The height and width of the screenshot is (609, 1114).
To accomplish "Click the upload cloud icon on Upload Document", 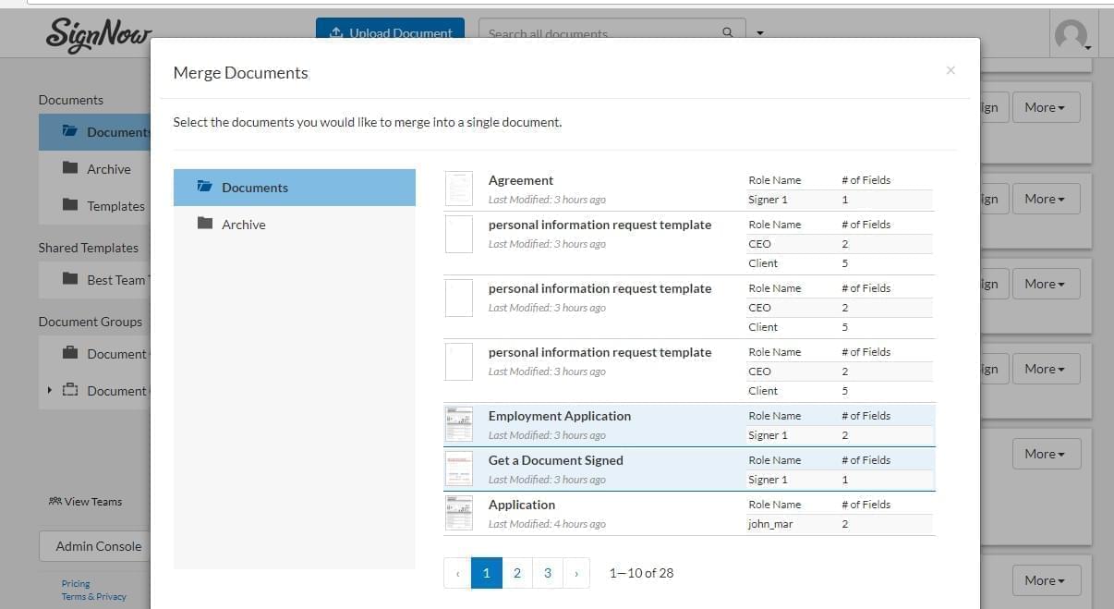I will 335,32.
